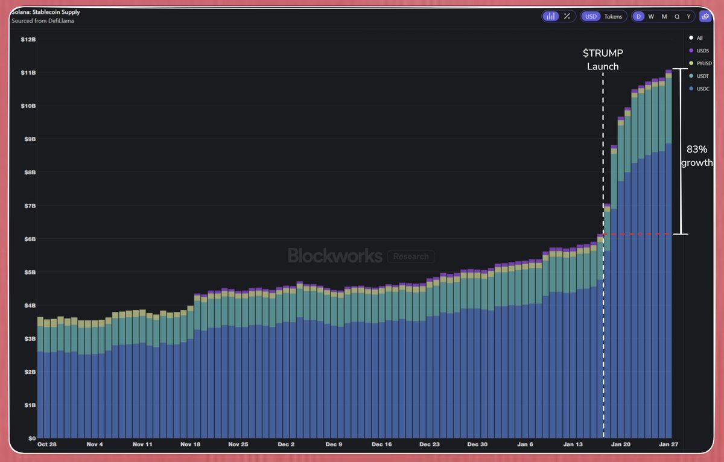
Task: Click the Jan 6 x-axis date label
Action: (525, 445)
